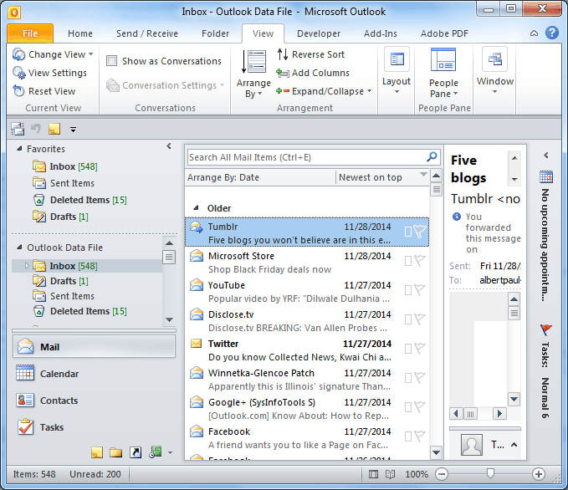The height and width of the screenshot is (490, 568).
Task: Collapse the Older message group
Action: (196, 208)
